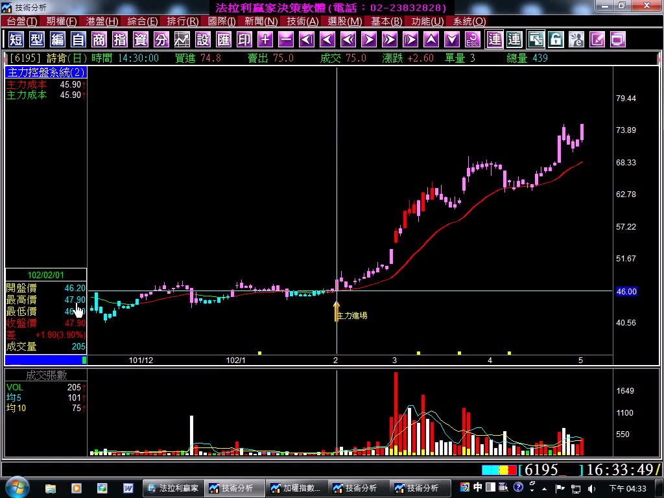Click the pencil edit toolbar icon
The height and width of the screenshot is (498, 664).
[597, 40]
